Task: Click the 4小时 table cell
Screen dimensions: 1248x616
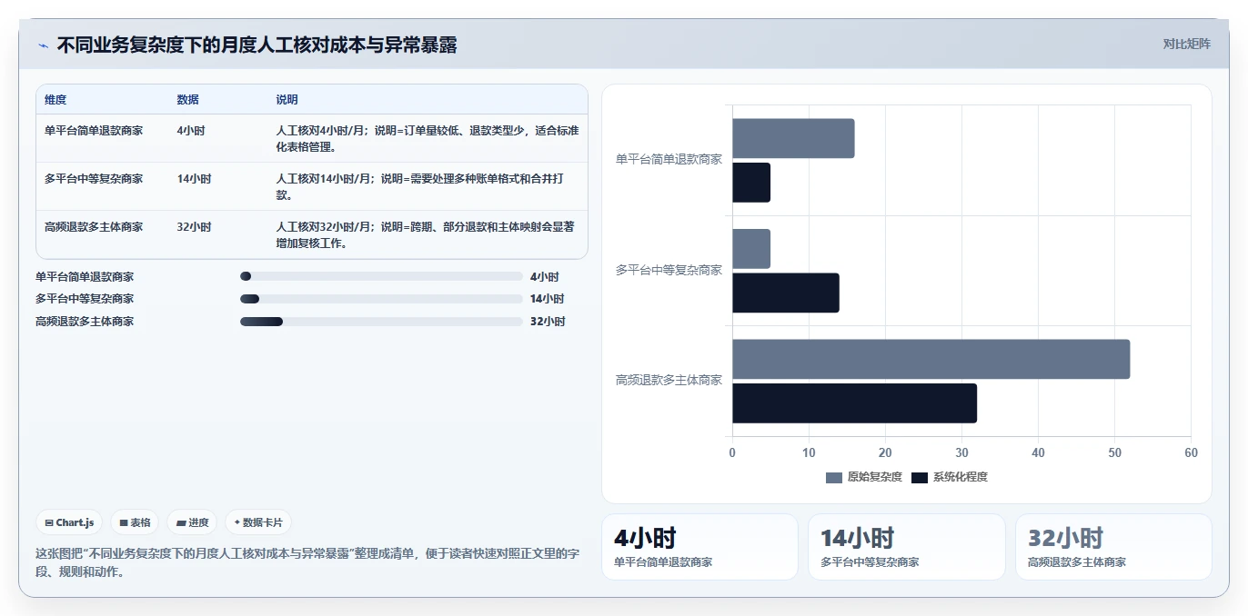Action: pos(191,131)
